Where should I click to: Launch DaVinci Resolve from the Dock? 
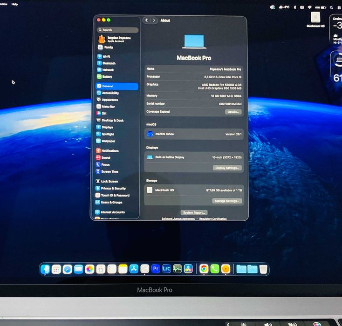coord(188,269)
